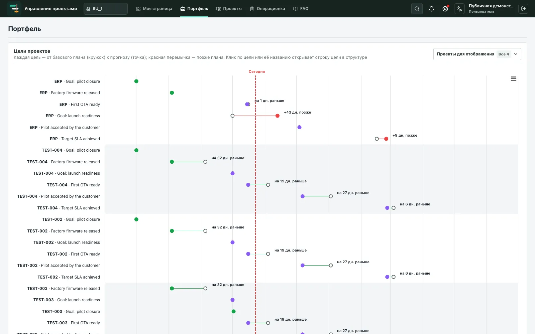535x334 pixels.
Task: Click the logout icon
Action: point(523,9)
